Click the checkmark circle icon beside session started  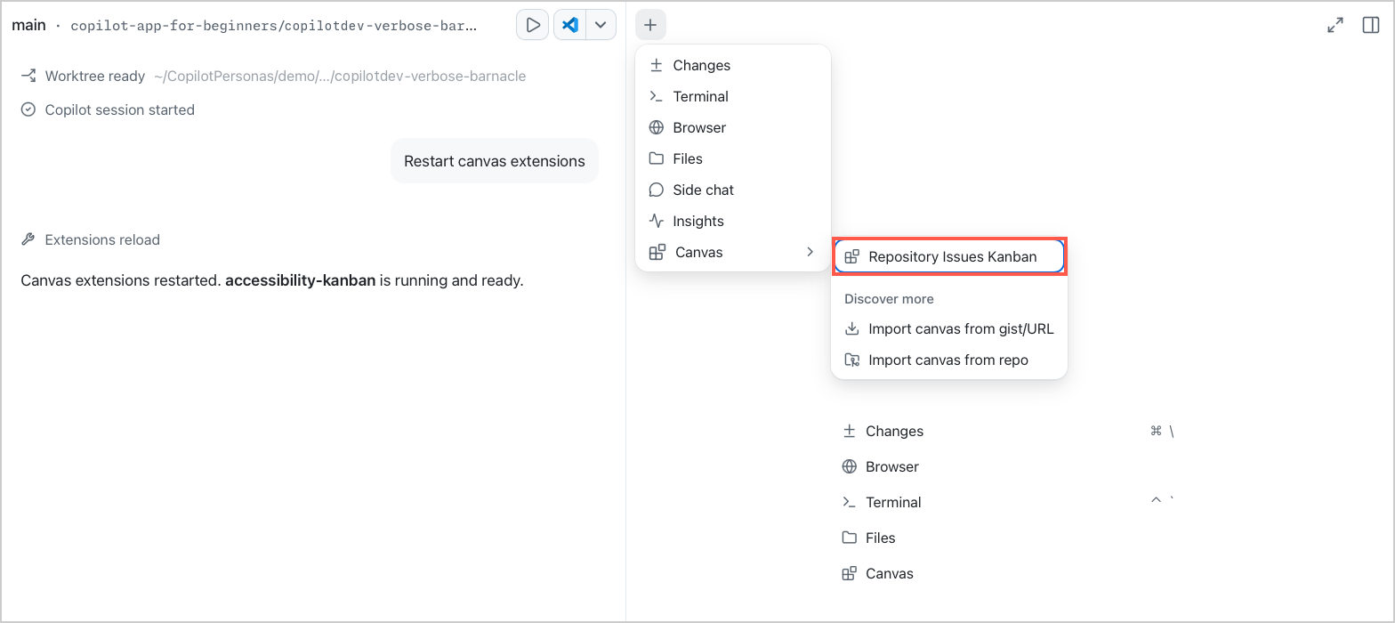(28, 109)
